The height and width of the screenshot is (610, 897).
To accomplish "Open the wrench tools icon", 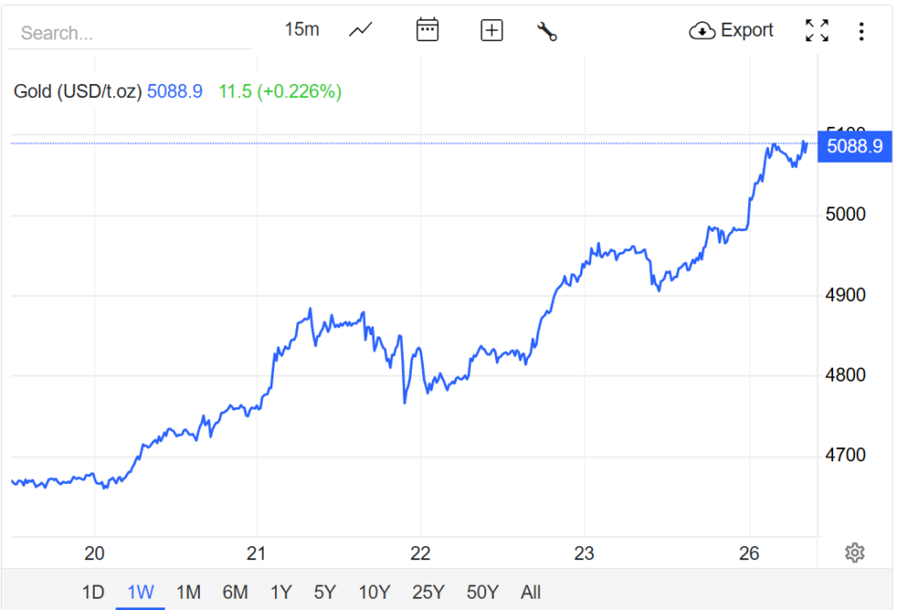I will click(x=547, y=32).
